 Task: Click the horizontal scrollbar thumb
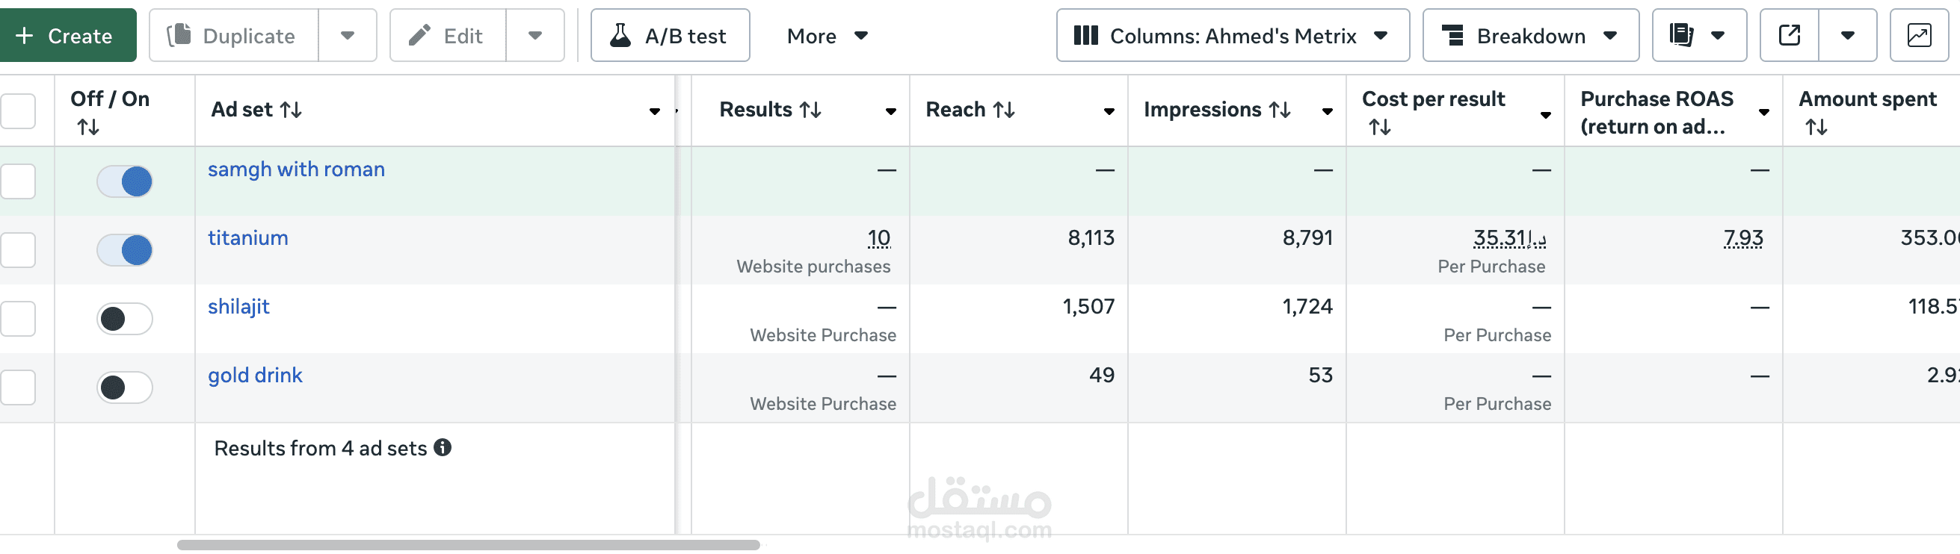coord(468,545)
